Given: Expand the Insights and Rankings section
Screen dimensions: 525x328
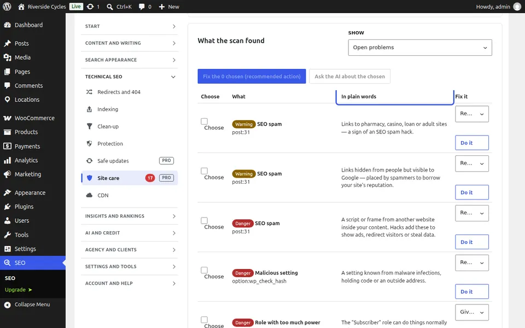Looking at the screenshot, I should point(129,216).
